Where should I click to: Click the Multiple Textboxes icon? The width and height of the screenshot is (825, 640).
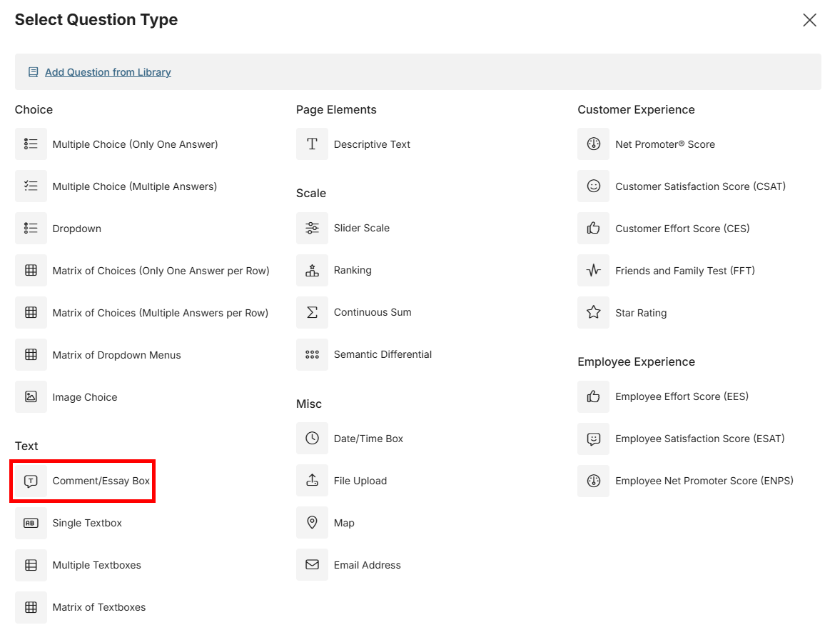(x=31, y=565)
